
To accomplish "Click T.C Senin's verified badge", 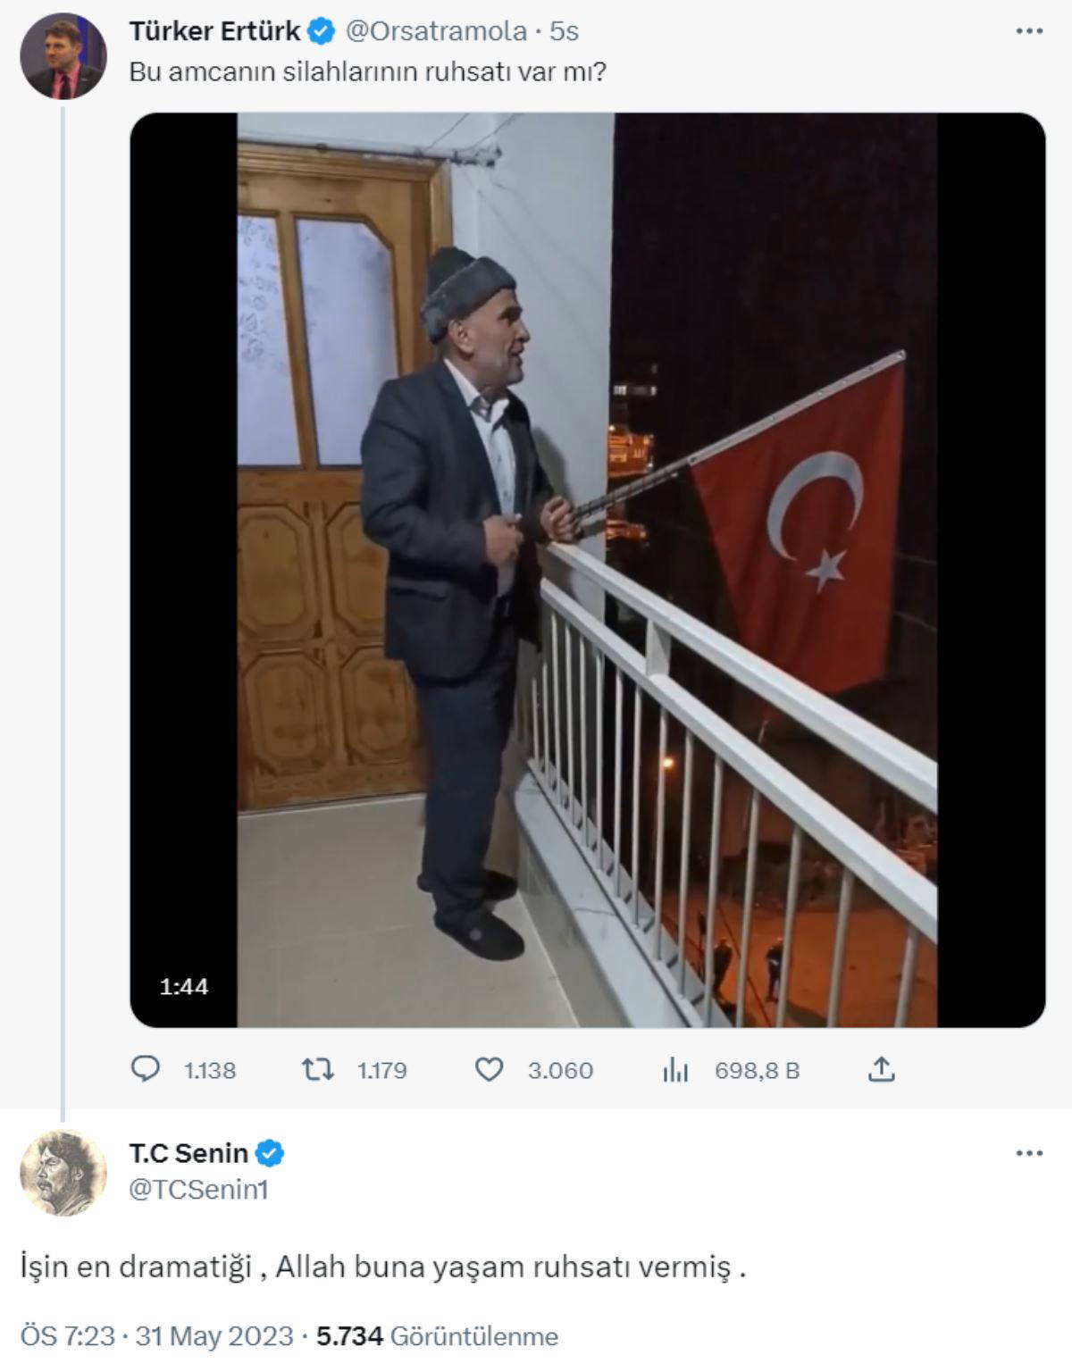I will [x=270, y=1153].
